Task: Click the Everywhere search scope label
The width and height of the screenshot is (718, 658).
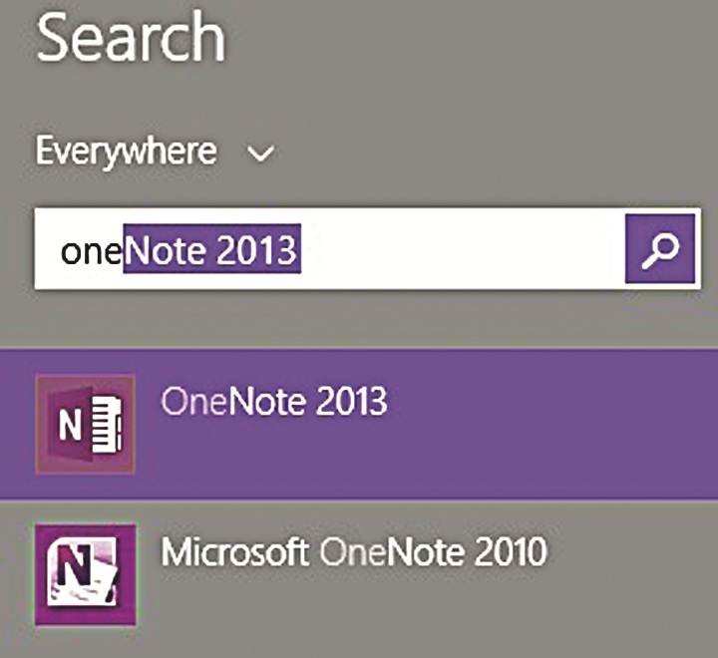Action: [126, 152]
